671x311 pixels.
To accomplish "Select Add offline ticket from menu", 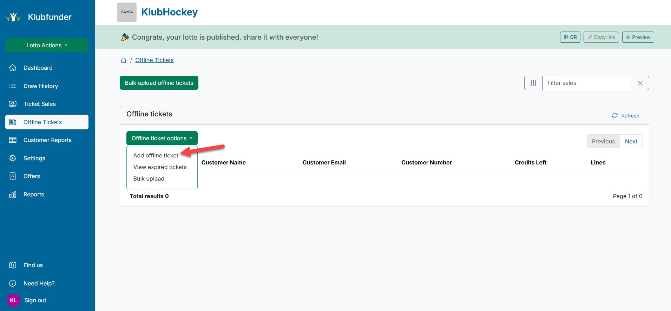I will [x=156, y=155].
